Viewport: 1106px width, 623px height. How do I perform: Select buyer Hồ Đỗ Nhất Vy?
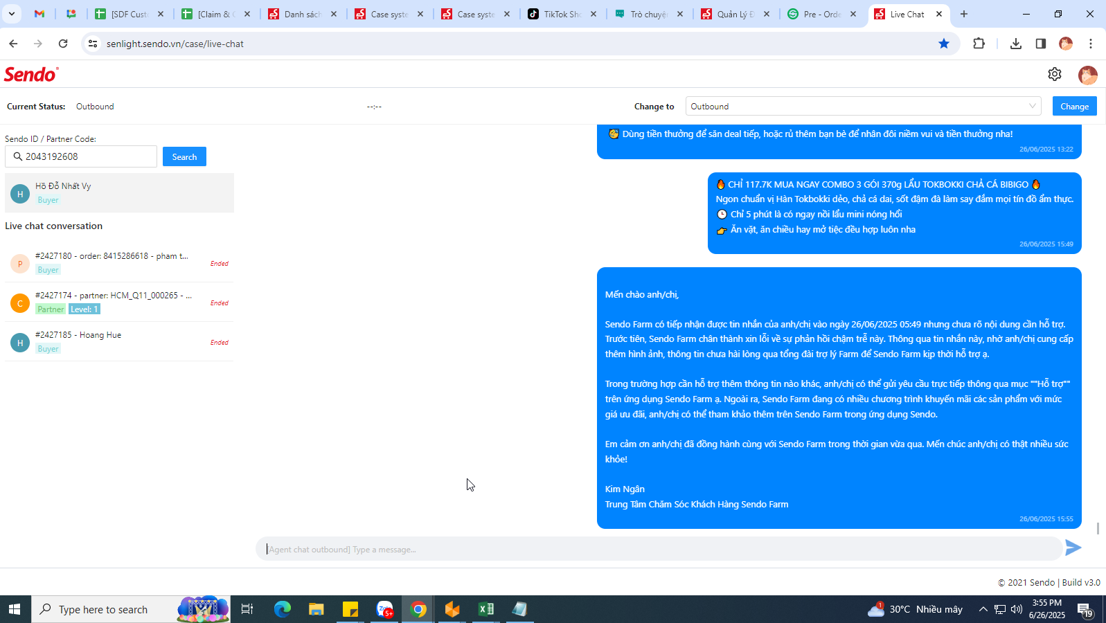(119, 193)
